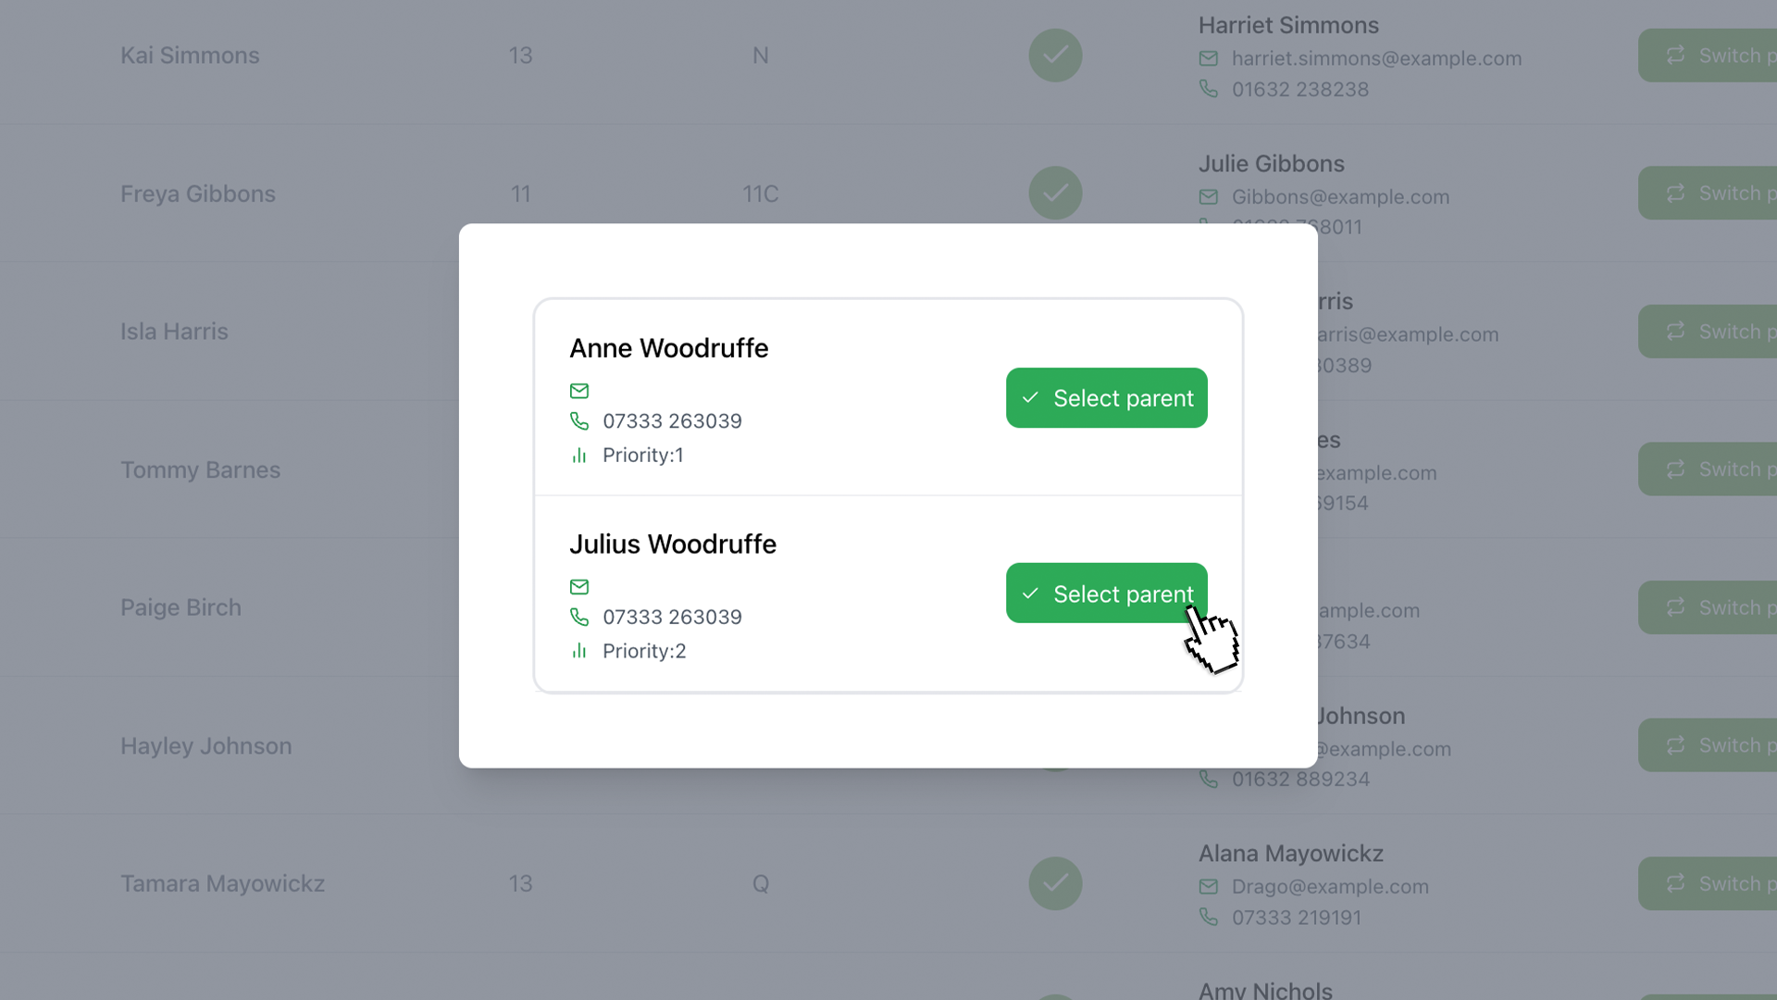The width and height of the screenshot is (1777, 1000).
Task: Click the phone icon beside 01632 238238
Action: click(x=1209, y=89)
